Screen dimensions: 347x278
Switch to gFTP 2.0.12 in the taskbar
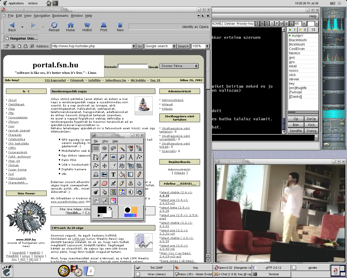tap(271, 268)
